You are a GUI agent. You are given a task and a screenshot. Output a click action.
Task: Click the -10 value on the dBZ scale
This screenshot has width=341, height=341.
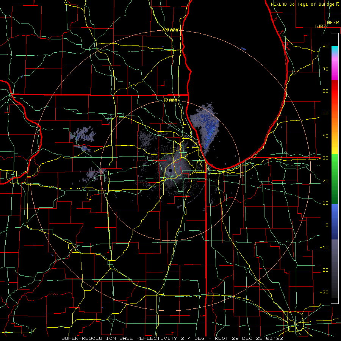[324, 248]
